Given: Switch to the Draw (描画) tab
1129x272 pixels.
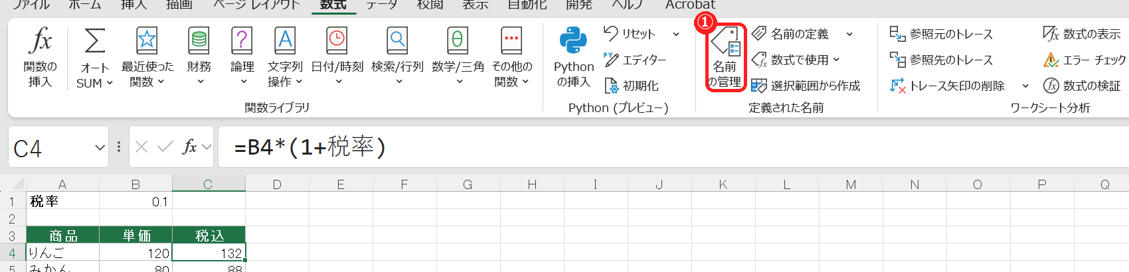Looking at the screenshot, I should (179, 5).
